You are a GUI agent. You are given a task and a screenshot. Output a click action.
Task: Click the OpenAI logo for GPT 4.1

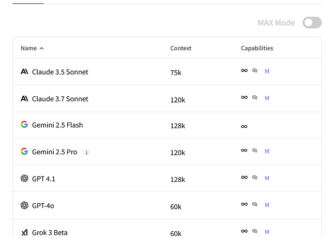click(24, 178)
